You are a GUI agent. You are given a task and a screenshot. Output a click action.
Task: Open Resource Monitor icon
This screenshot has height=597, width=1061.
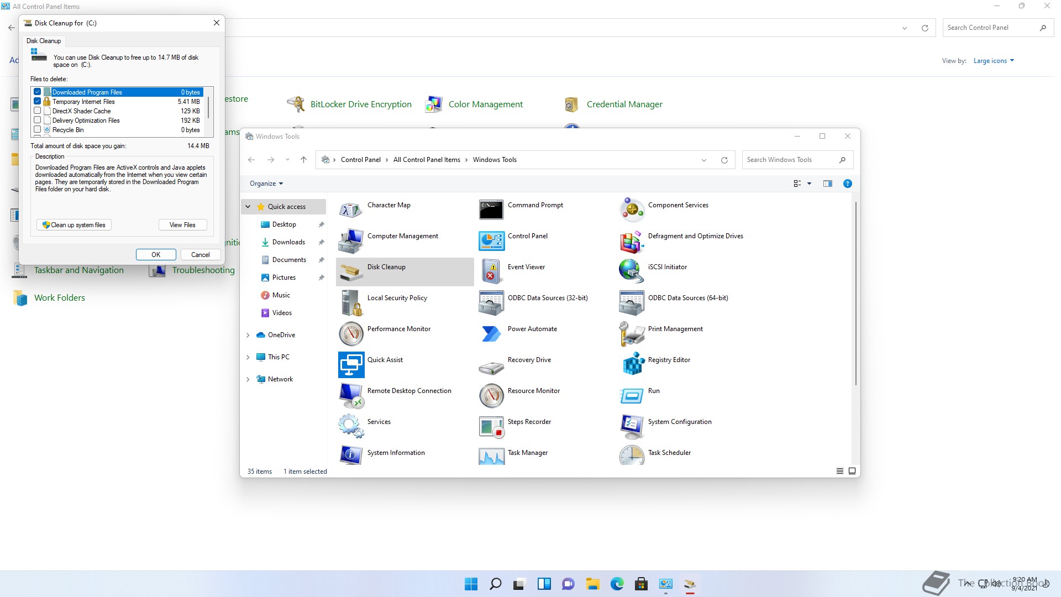(491, 396)
